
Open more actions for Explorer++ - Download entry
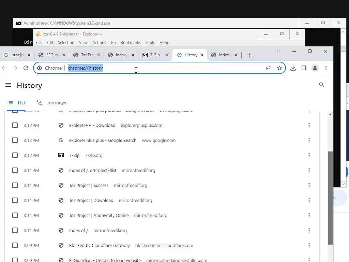309,125
